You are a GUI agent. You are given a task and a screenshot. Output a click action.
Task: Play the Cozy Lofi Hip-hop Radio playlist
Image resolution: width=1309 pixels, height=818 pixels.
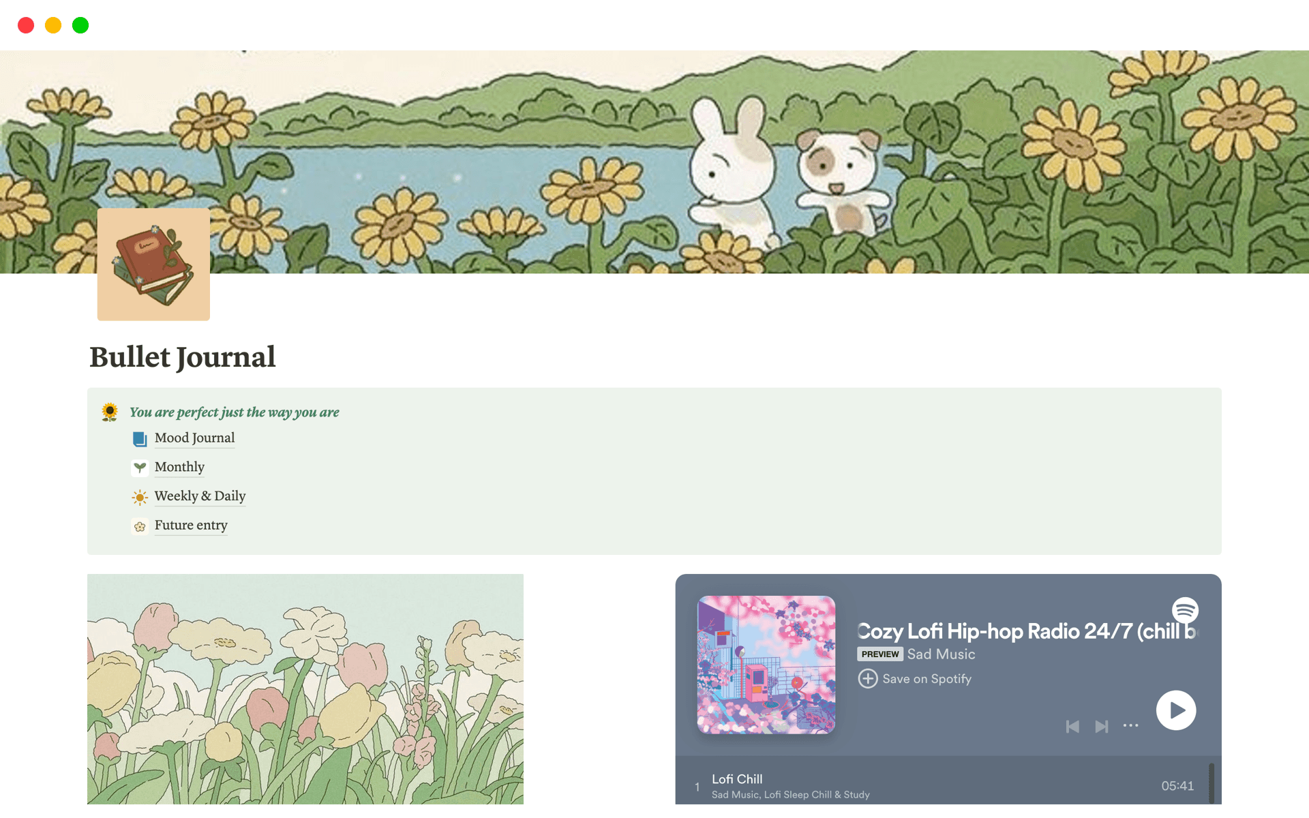[x=1176, y=710]
